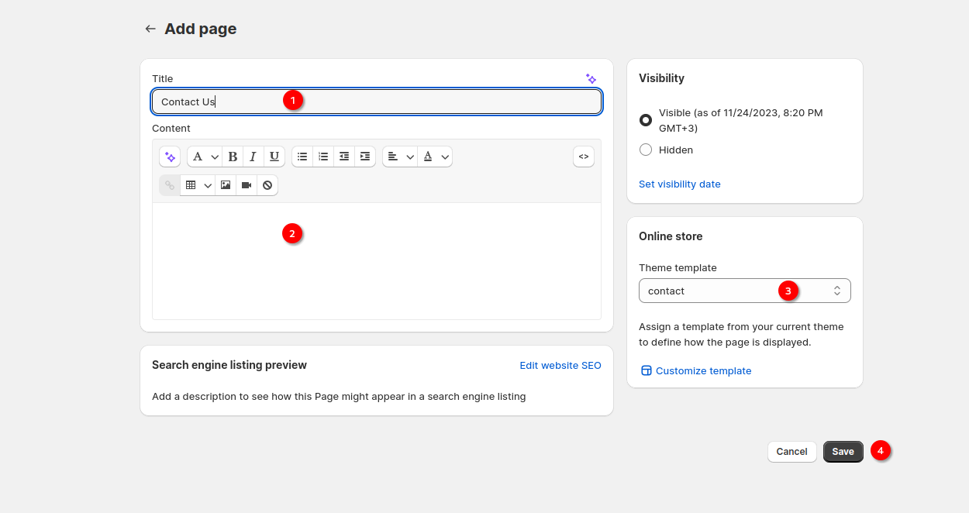This screenshot has width=969, height=513.
Task: Click the Save button
Action: [x=843, y=452]
